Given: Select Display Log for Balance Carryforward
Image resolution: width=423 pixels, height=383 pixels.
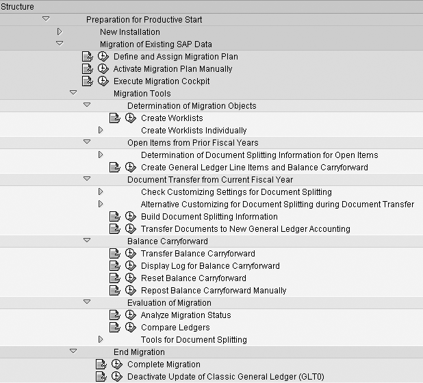Looking at the screenshot, I should point(210,266).
